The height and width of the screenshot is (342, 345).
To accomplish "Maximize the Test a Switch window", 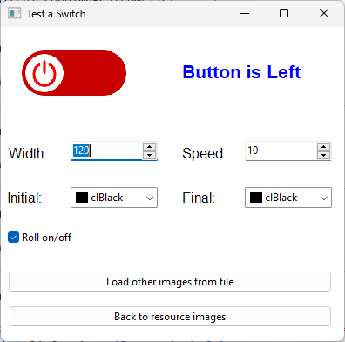I will [284, 13].
